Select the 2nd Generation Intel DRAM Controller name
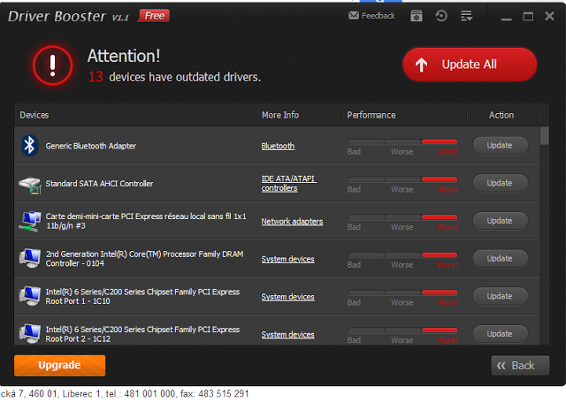The height and width of the screenshot is (402, 566). point(144,259)
